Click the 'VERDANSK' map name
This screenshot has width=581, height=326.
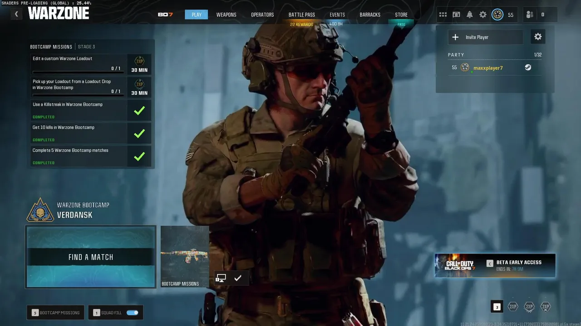pyautogui.click(x=74, y=215)
